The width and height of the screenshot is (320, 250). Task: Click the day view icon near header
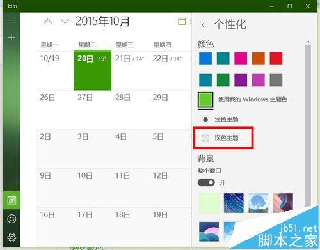[182, 21]
